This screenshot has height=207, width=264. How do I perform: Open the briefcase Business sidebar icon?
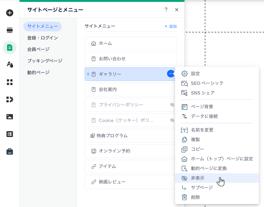[9, 151]
